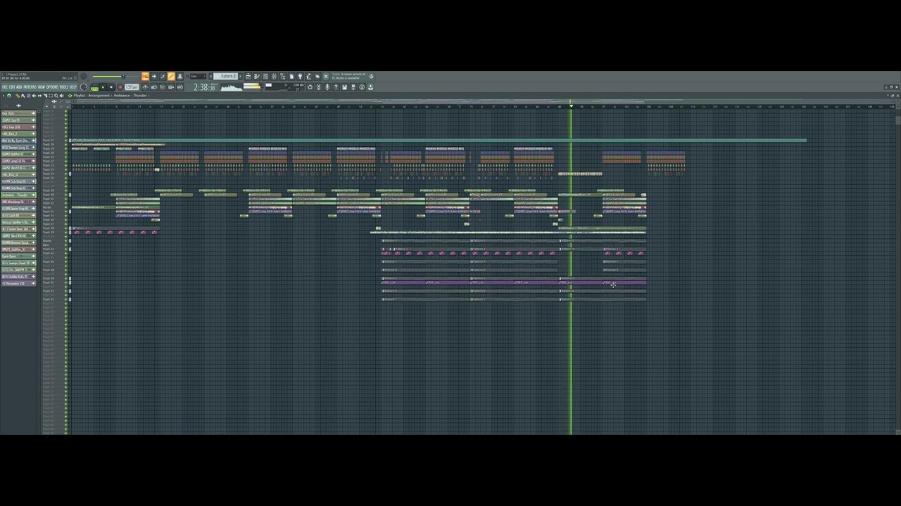Screen dimensions: 901x506
Task: Click the playlist vertical scrollbar thumb
Action: pos(898,120)
